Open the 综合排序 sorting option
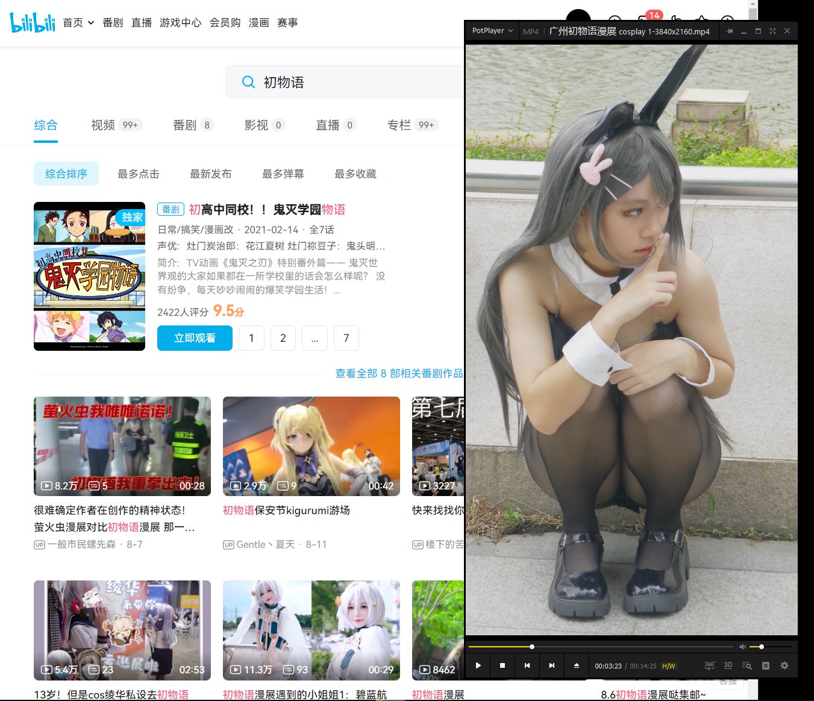 pyautogui.click(x=66, y=173)
